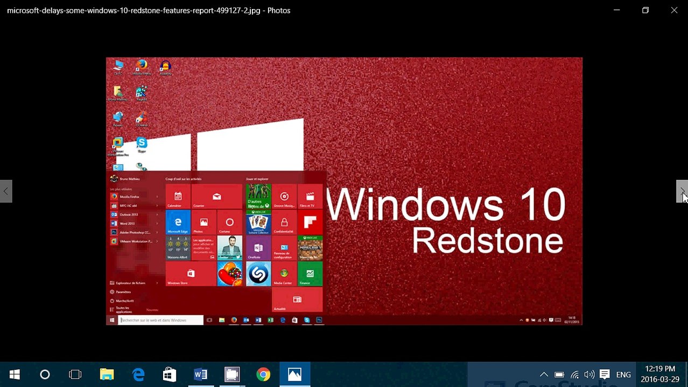Open File Explorer from the taskbar
688x387 pixels.
[x=107, y=375]
